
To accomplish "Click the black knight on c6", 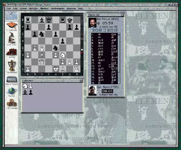I will pyautogui.click(x=42, y=34).
